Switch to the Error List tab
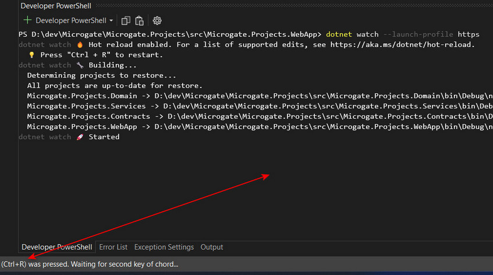 coord(113,247)
